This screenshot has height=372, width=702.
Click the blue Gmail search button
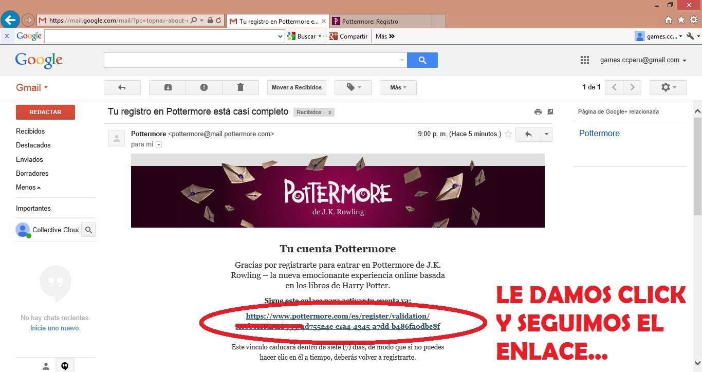point(422,60)
